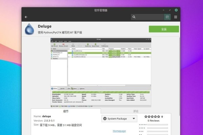Click the green 安装 install button
203x135 pixels.
(164, 29)
